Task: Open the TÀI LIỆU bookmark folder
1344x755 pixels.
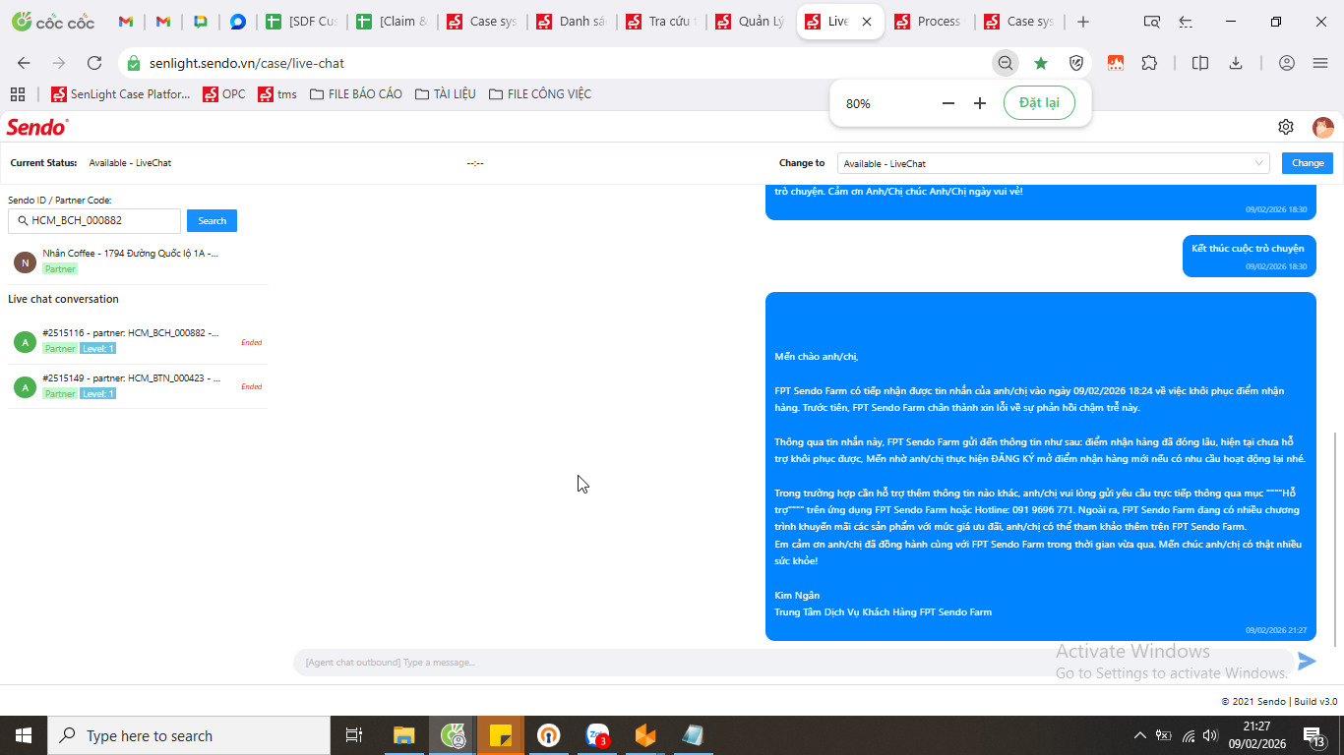Action: click(x=446, y=94)
